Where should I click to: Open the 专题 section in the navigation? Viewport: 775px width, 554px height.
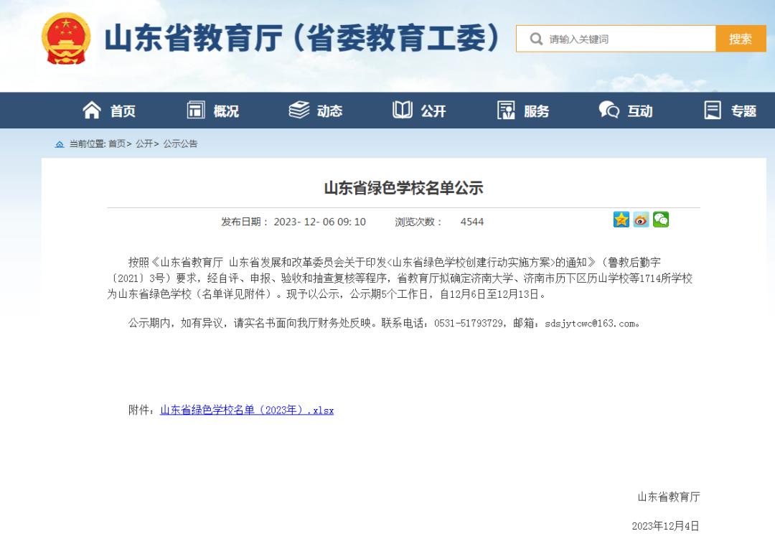coord(743,110)
